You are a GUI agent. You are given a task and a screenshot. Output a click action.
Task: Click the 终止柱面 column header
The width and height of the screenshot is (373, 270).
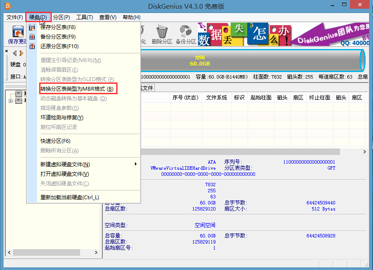(x=320, y=98)
